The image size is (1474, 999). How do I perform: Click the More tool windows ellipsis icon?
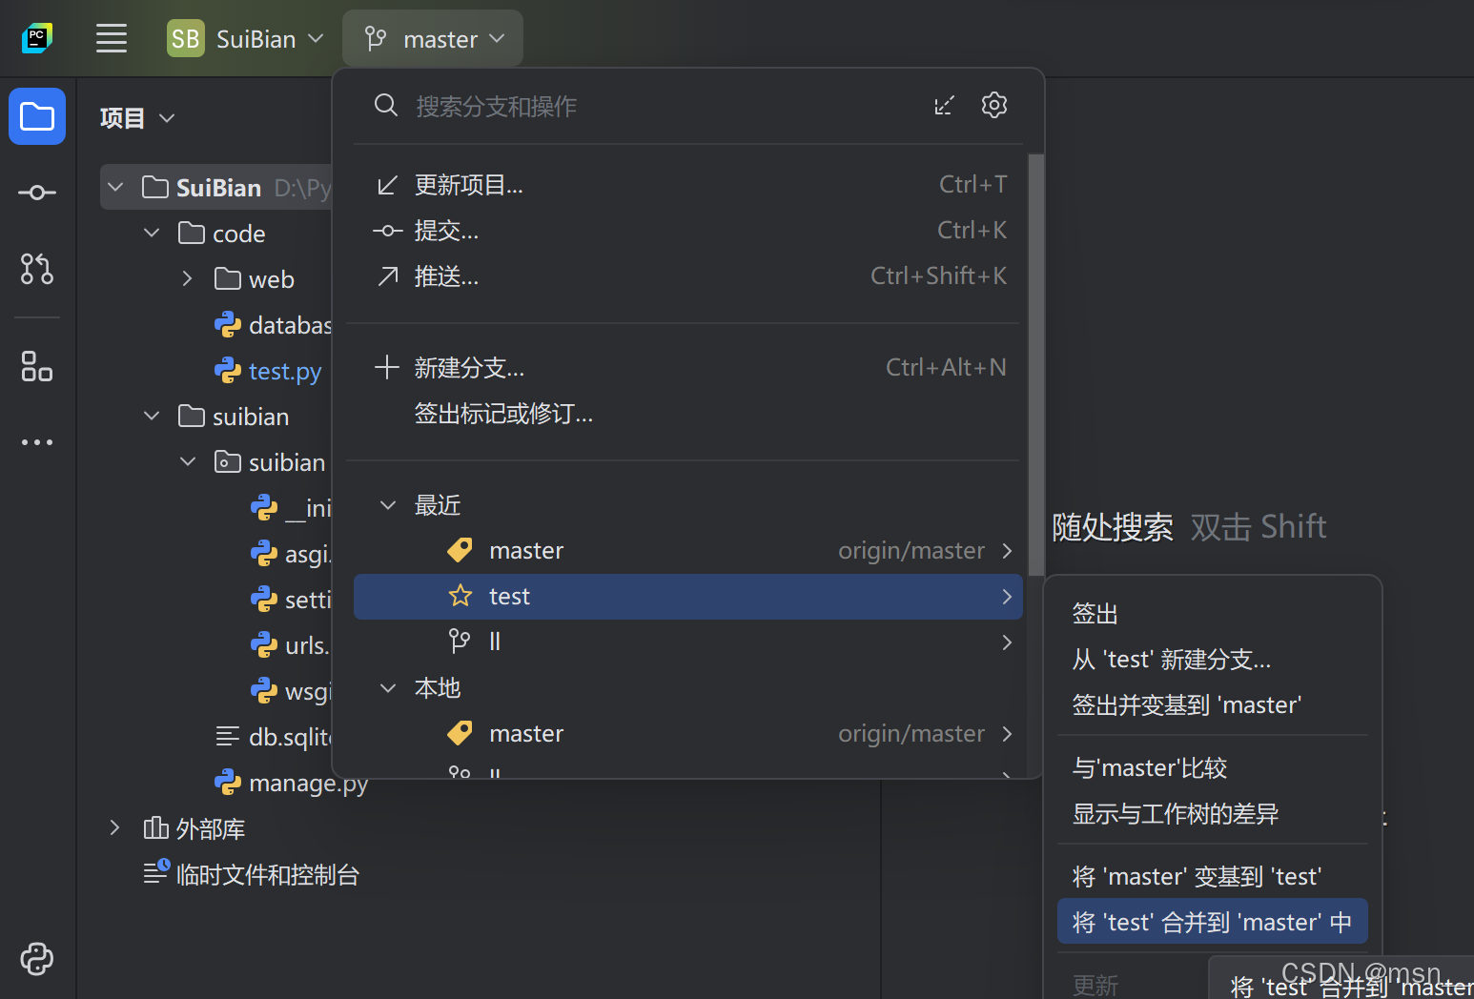[x=36, y=441]
